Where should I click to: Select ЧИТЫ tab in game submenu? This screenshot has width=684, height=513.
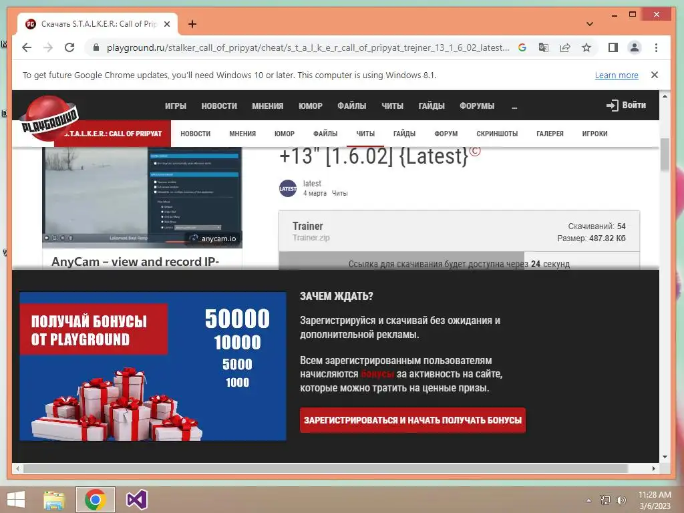pyautogui.click(x=365, y=134)
